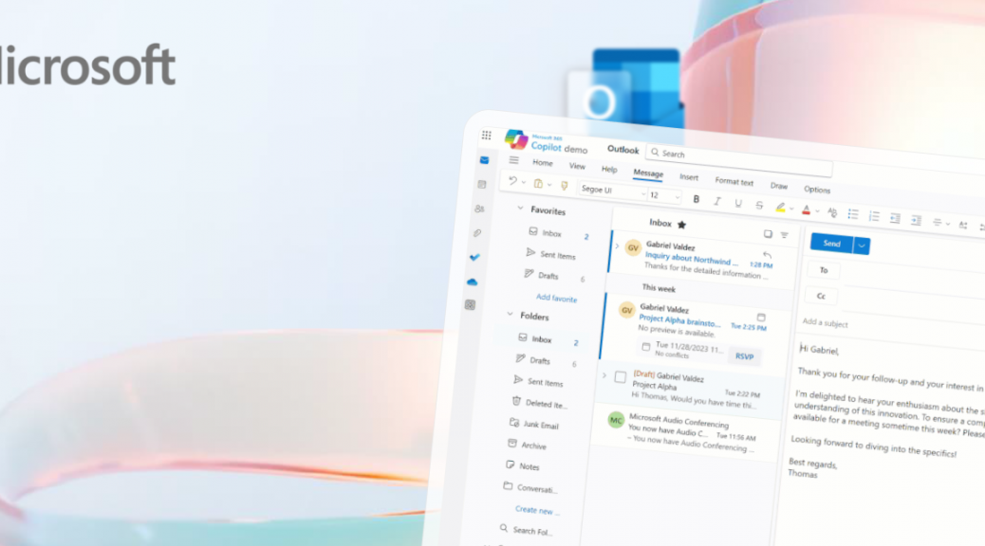
Task: Toggle the Inbox favorite star
Action: [x=681, y=225]
